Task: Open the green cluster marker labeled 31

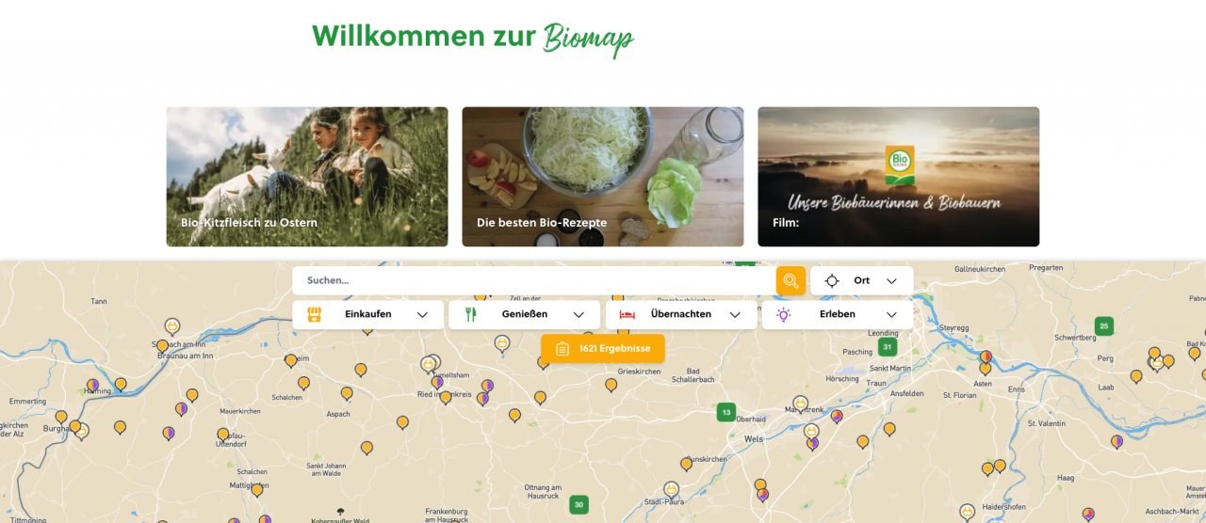Action: point(887,346)
